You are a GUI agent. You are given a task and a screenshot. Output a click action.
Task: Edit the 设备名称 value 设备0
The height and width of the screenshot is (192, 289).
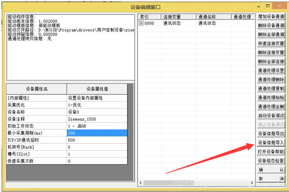click(x=97, y=112)
